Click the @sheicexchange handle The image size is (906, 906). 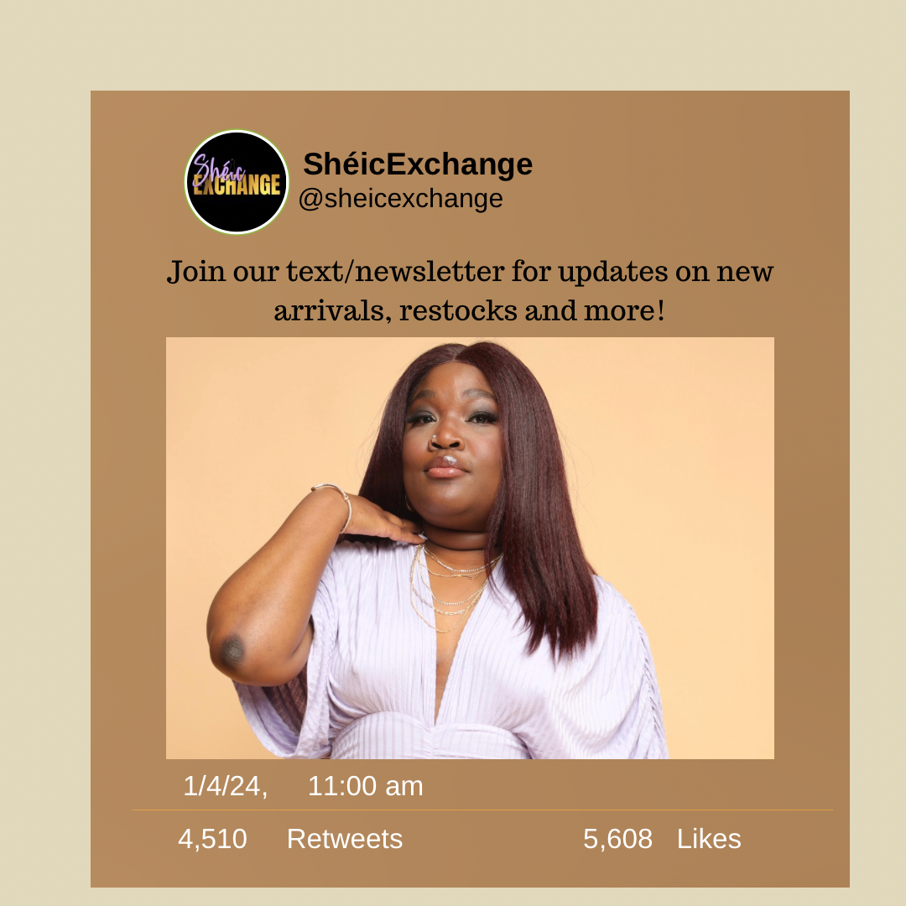[400, 199]
